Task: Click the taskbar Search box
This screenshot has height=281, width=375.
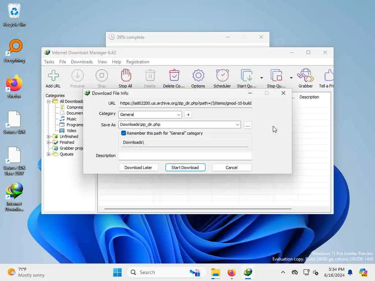Action: tap(167, 272)
